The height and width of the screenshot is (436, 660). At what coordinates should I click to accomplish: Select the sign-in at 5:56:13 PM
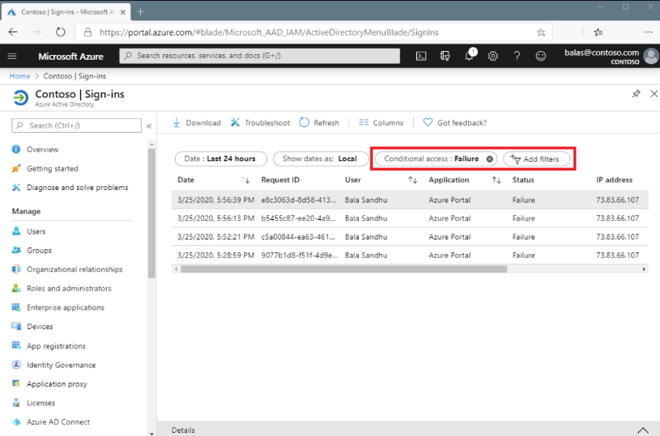tap(410, 218)
